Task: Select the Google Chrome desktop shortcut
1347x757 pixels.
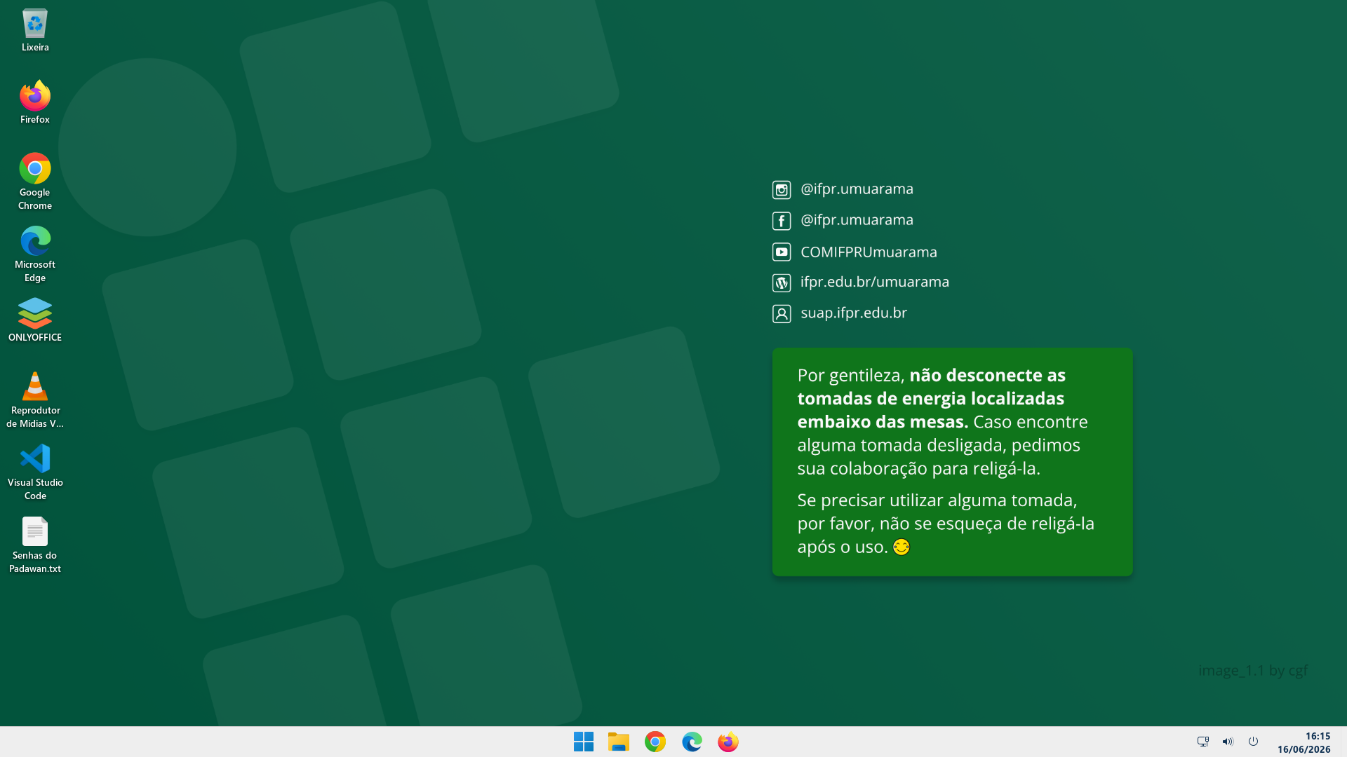Action: click(x=35, y=182)
